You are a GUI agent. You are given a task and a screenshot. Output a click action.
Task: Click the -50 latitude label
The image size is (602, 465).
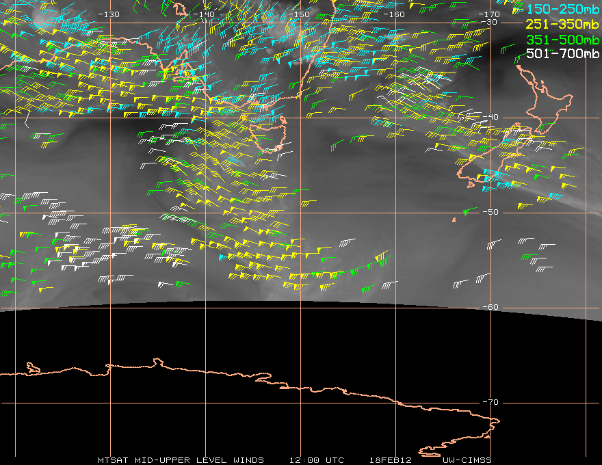tap(490, 212)
